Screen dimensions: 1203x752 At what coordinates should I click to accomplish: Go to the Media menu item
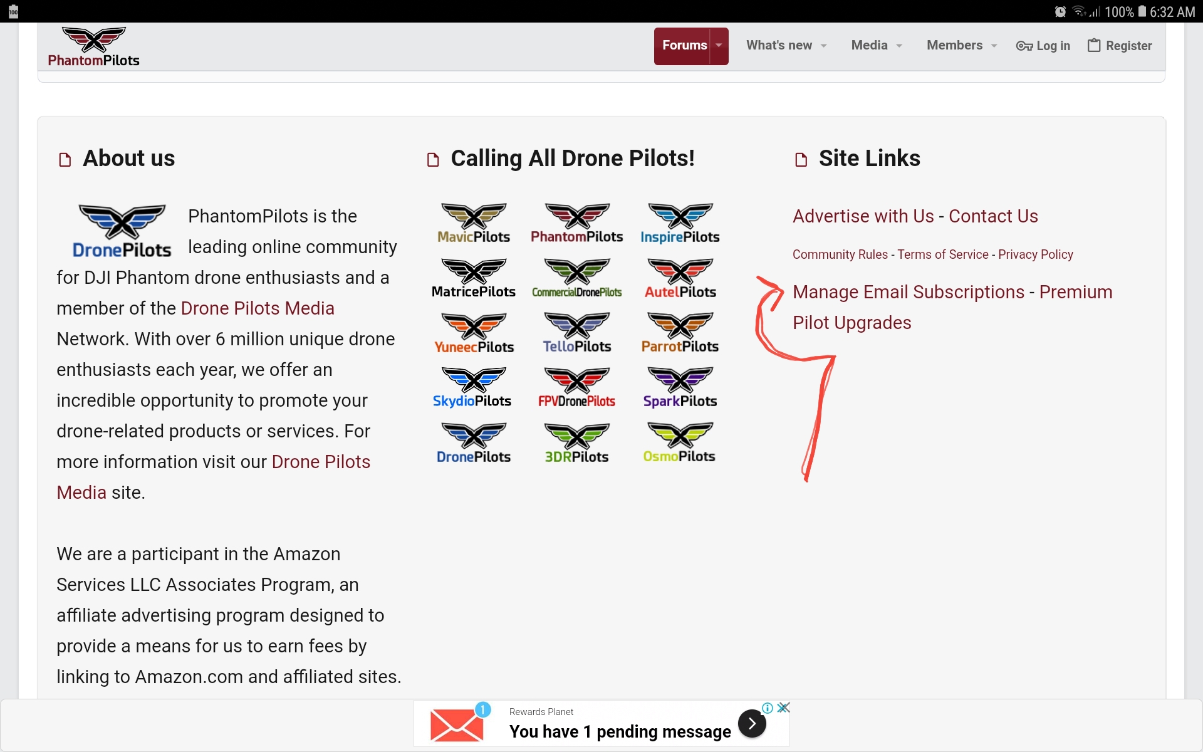[x=869, y=45]
